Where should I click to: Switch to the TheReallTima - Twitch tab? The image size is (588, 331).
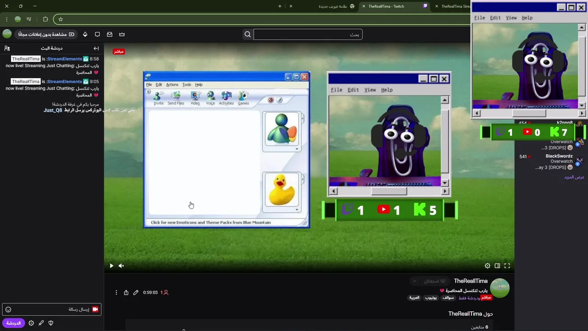(396, 6)
